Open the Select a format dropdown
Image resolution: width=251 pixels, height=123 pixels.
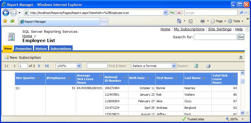click(x=174, y=66)
